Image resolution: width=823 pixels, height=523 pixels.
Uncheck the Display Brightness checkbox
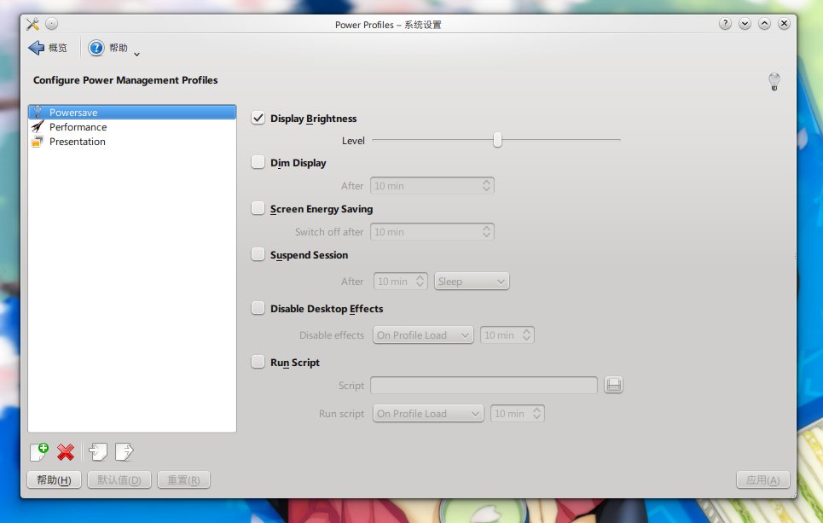[258, 118]
